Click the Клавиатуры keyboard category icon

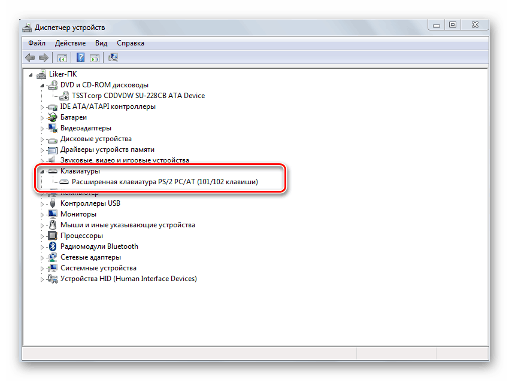tap(53, 171)
